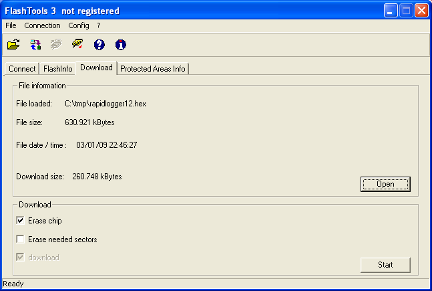Image resolution: width=432 pixels, height=291 pixels.
Task: Open the ? help menu
Action: coord(99,25)
